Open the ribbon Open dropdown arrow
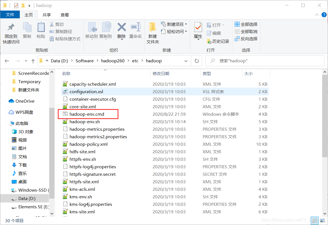328x225 pixels. pos(223,25)
